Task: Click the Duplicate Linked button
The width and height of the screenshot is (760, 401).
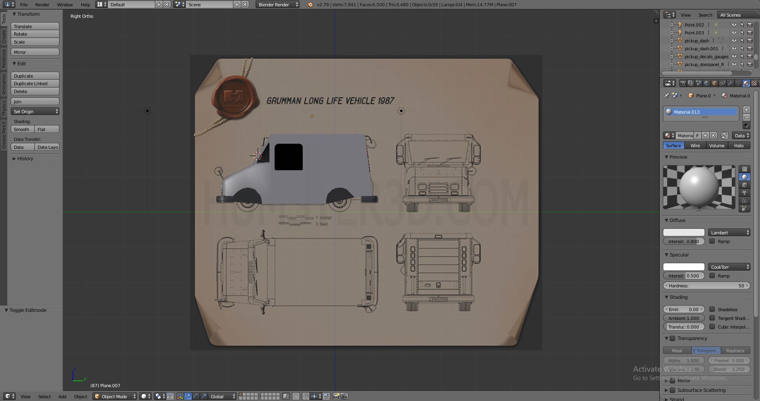Action: point(35,83)
